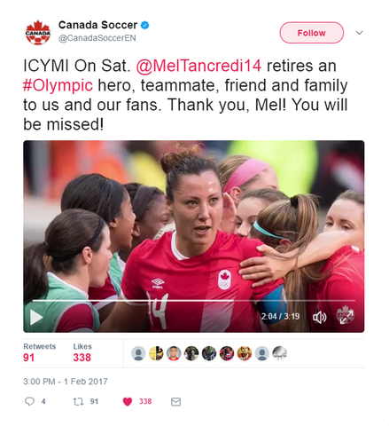Open first liker's default avatar
Viewport: 389px width, 426px height.
pyautogui.click(x=138, y=353)
